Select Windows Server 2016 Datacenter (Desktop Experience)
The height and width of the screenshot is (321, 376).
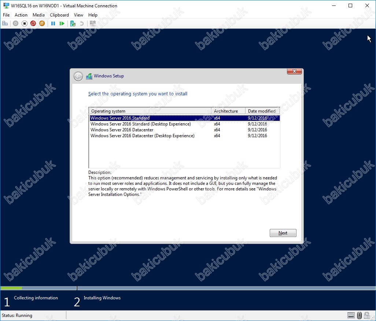(x=185, y=136)
